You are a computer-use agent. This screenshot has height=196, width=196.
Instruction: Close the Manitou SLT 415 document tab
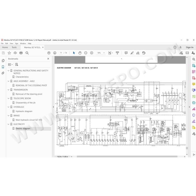point(43,47)
